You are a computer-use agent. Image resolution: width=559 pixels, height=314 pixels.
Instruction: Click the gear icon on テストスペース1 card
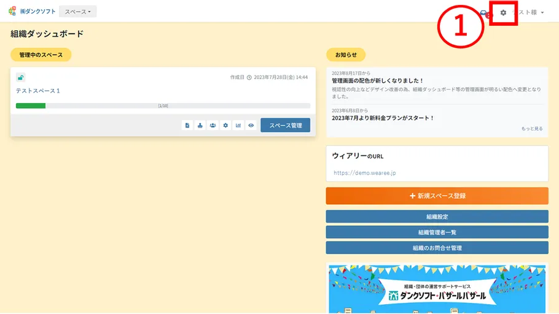[x=225, y=125]
